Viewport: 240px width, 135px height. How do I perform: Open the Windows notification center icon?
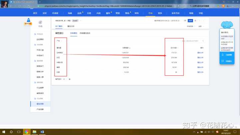235,132
